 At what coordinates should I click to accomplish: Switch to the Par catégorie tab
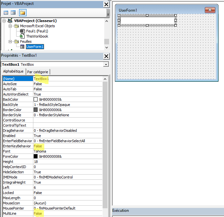click(38, 72)
